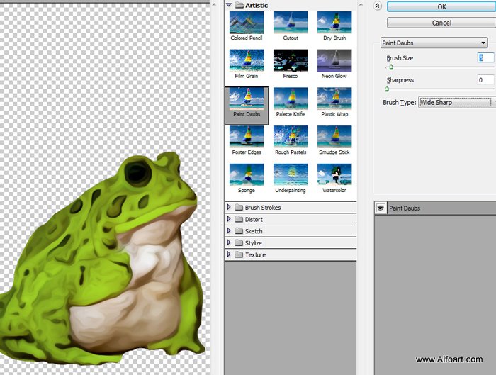
Task: Collapse the Artistic filter folder
Action: (229, 5)
